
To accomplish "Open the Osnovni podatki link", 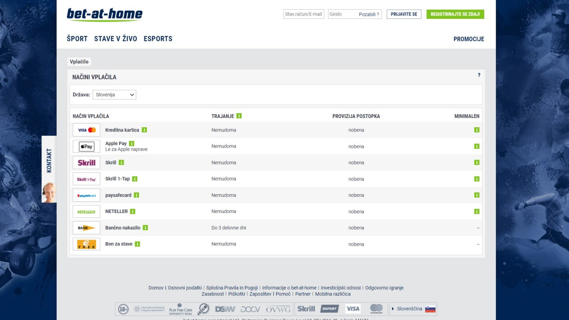I will [185, 288].
